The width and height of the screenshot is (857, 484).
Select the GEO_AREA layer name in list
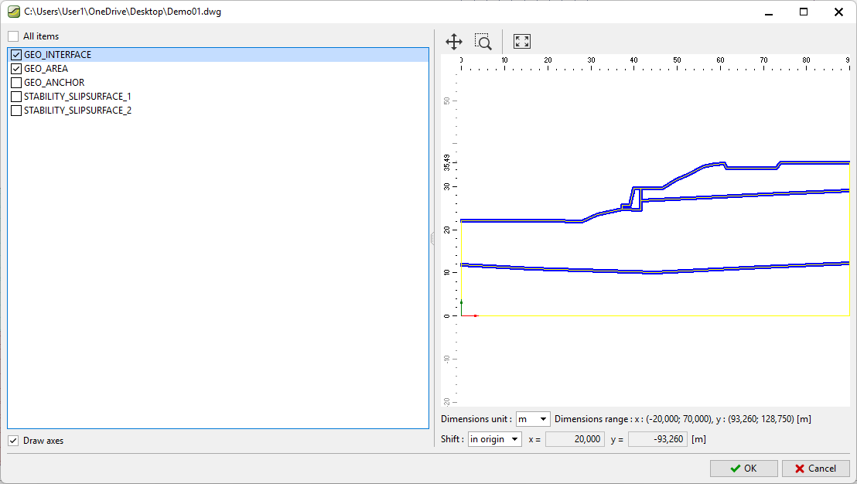point(46,69)
